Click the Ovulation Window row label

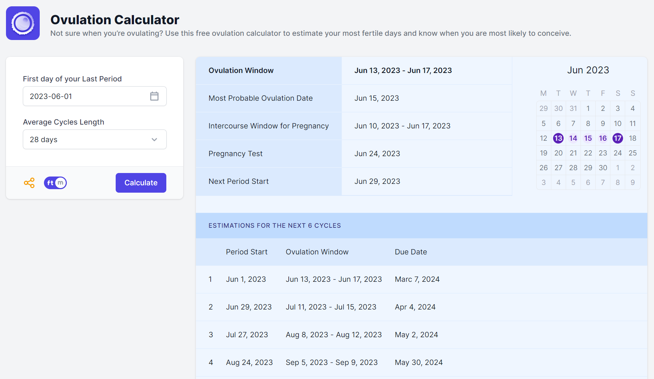point(241,71)
